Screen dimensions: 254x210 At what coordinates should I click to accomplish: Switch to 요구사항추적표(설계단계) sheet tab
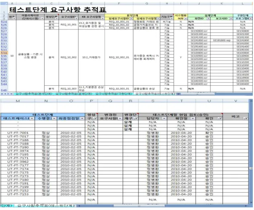[74, 94]
